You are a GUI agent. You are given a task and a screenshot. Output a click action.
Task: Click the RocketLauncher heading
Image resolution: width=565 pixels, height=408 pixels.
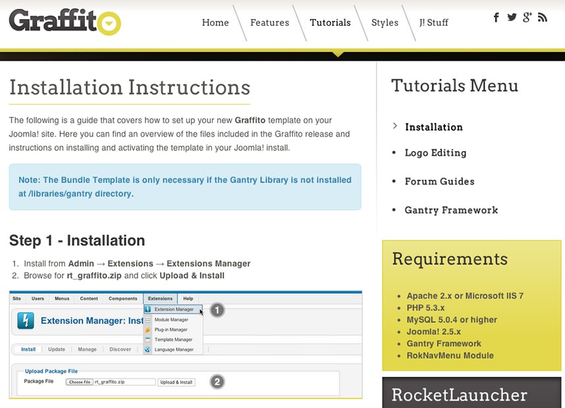tap(459, 395)
